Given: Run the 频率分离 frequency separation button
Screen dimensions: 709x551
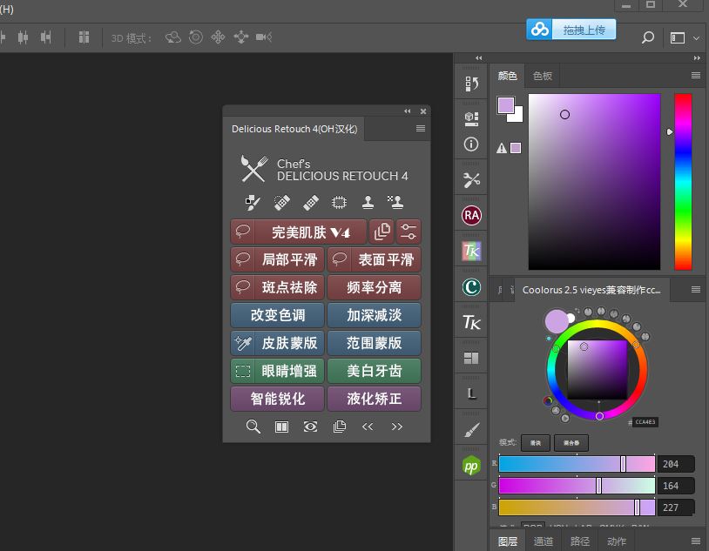Looking at the screenshot, I should 374,287.
